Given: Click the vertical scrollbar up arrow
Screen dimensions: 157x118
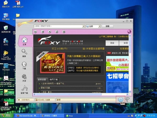Looking at the screenshot, I should 130,35.
